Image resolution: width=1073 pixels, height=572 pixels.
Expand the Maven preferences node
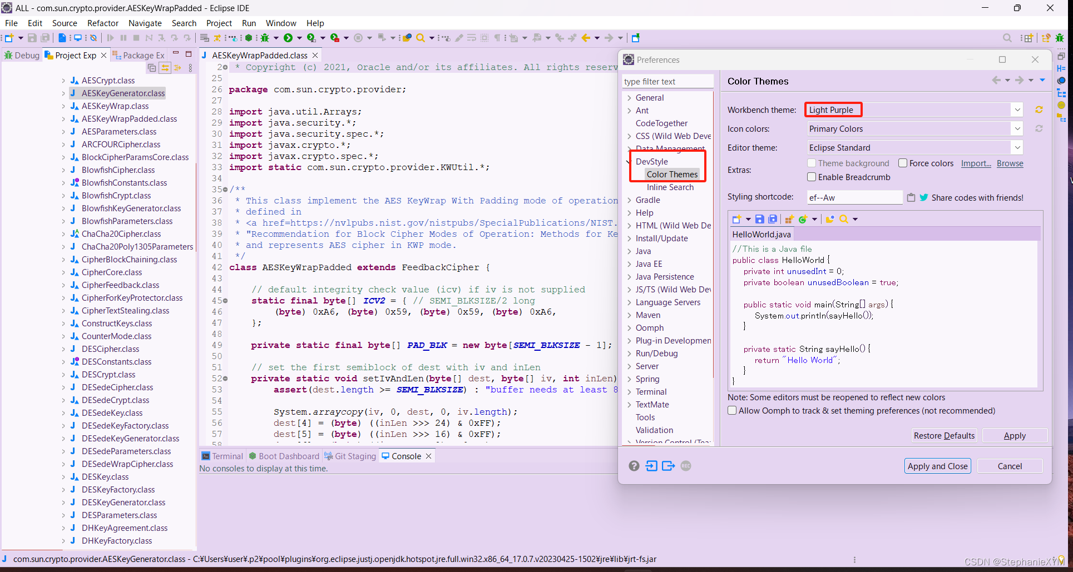(x=629, y=315)
